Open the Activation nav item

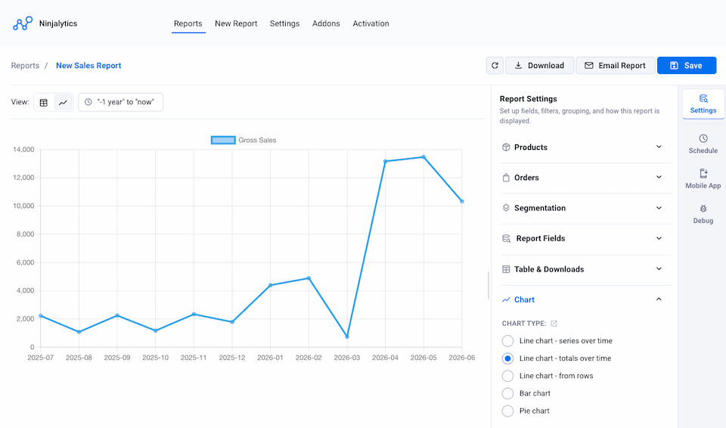(371, 23)
